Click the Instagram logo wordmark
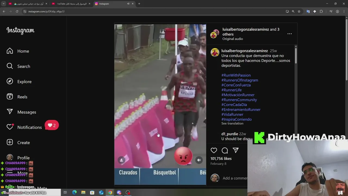Screen dimensions: 348x196 pyautogui.click(x=20, y=30)
